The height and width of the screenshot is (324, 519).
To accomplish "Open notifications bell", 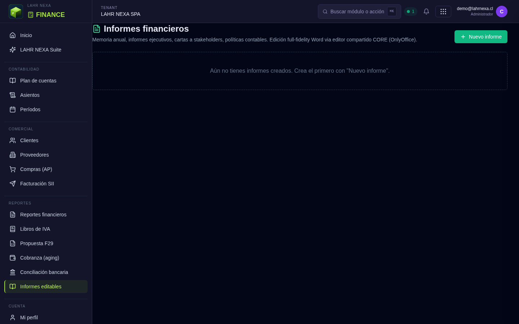I will pos(426,12).
